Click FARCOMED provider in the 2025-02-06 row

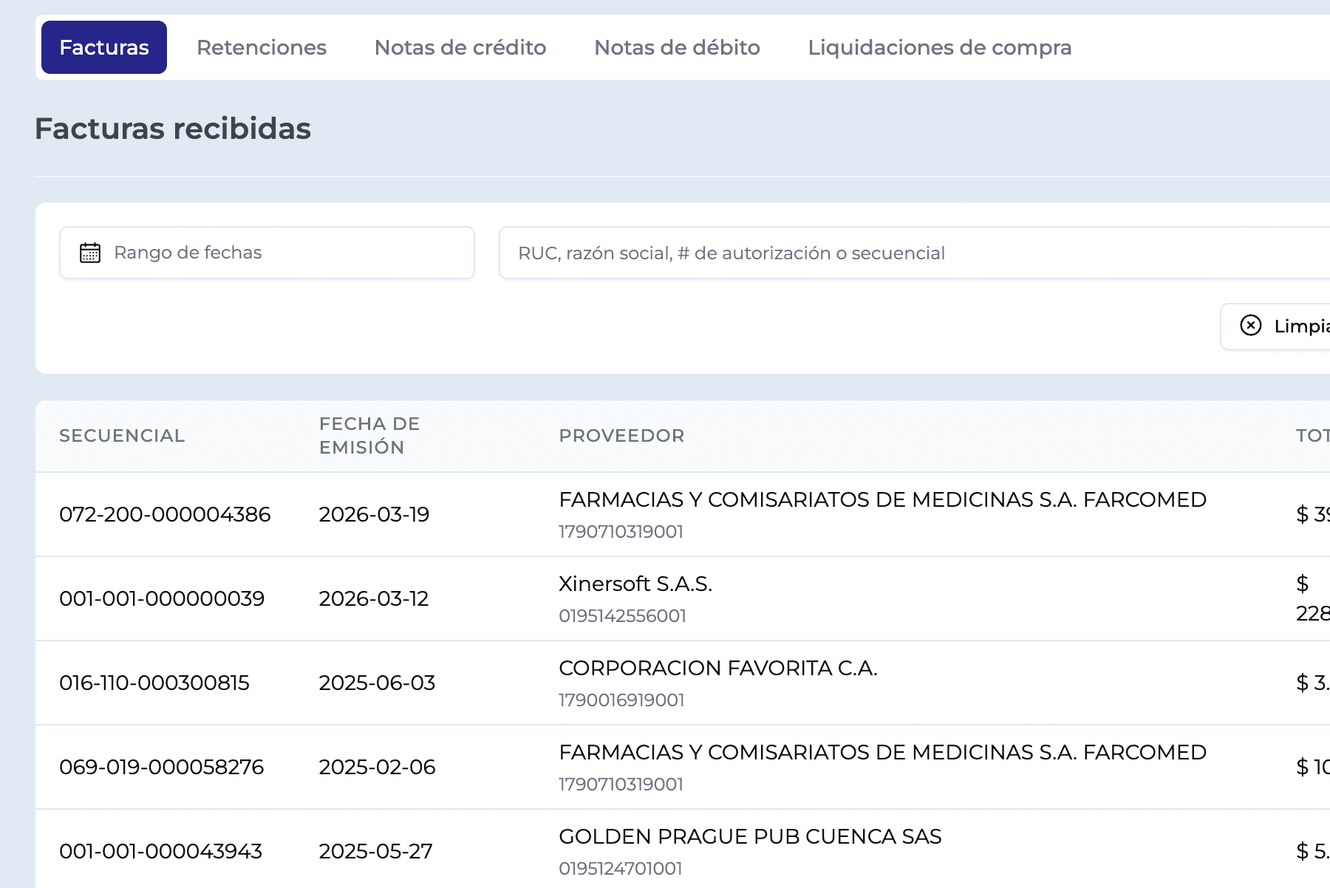coord(882,752)
